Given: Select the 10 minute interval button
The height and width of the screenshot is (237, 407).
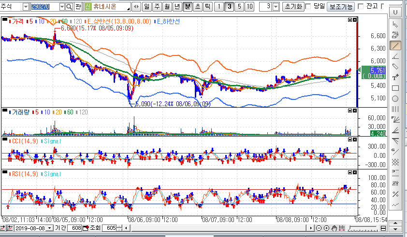Looking at the screenshot, I should (249, 7).
